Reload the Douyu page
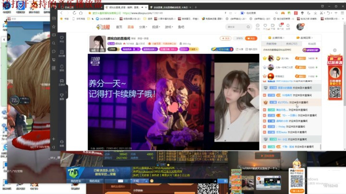This screenshot has height=194, width=346. coord(74,13)
